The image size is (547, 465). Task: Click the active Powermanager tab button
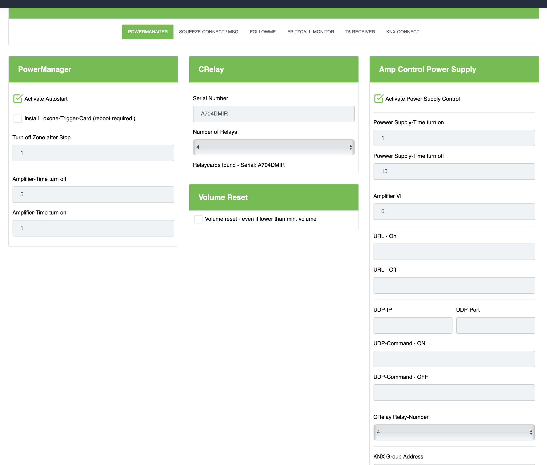click(148, 32)
